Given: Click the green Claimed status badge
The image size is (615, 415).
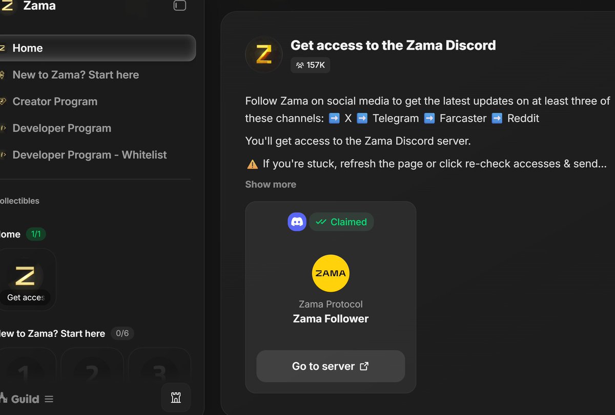Looking at the screenshot, I should (x=341, y=222).
